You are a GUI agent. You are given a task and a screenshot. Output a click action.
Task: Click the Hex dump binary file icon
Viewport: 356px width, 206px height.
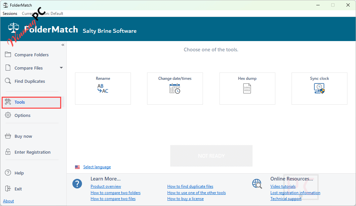click(x=247, y=89)
